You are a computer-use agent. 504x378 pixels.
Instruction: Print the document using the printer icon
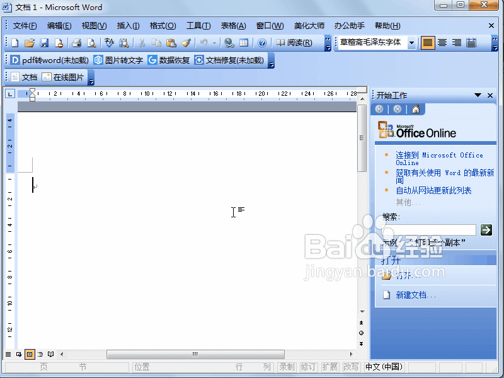point(76,43)
